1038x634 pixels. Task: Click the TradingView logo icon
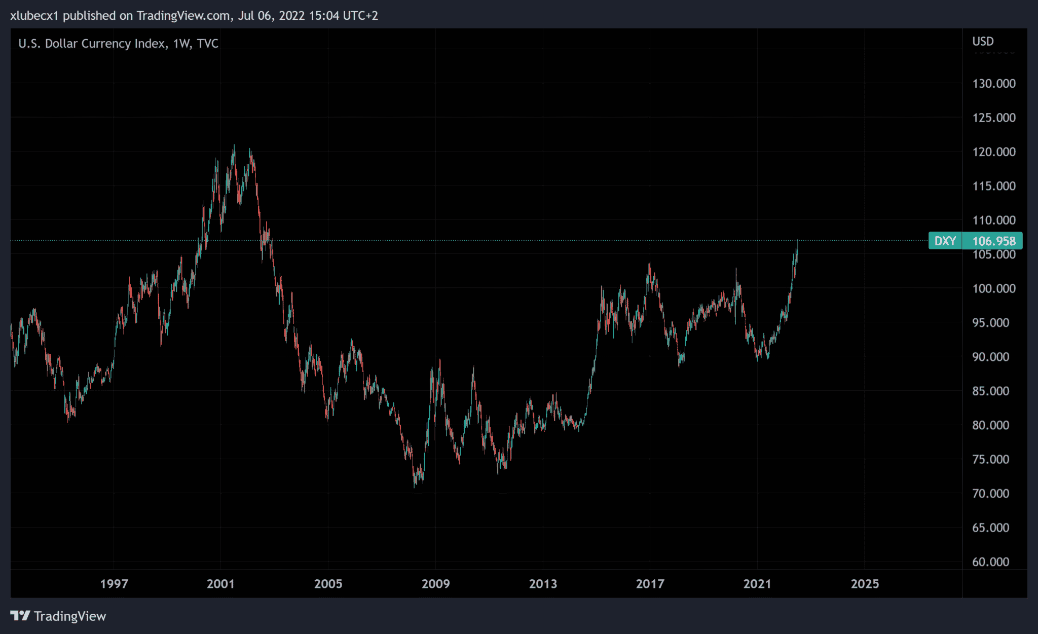click(x=20, y=616)
